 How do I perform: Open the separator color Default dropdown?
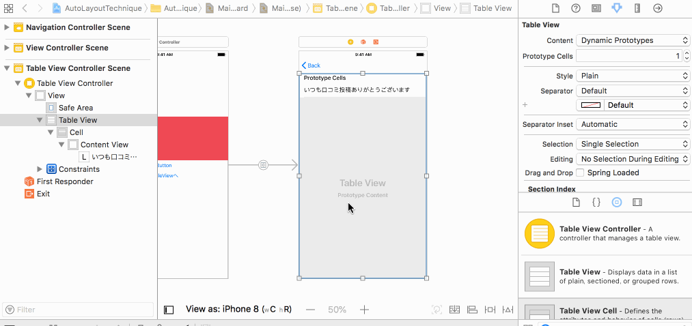[x=646, y=105]
